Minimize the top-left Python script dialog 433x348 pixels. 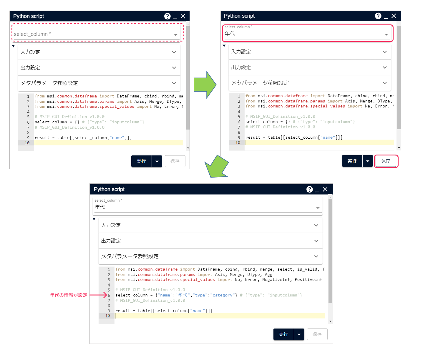(175, 16)
